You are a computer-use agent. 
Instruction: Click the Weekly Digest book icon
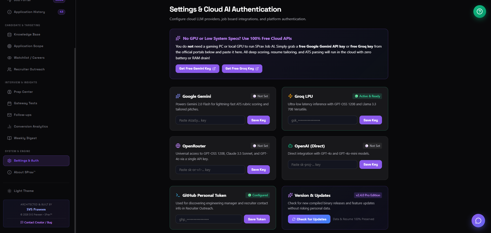coord(9,138)
